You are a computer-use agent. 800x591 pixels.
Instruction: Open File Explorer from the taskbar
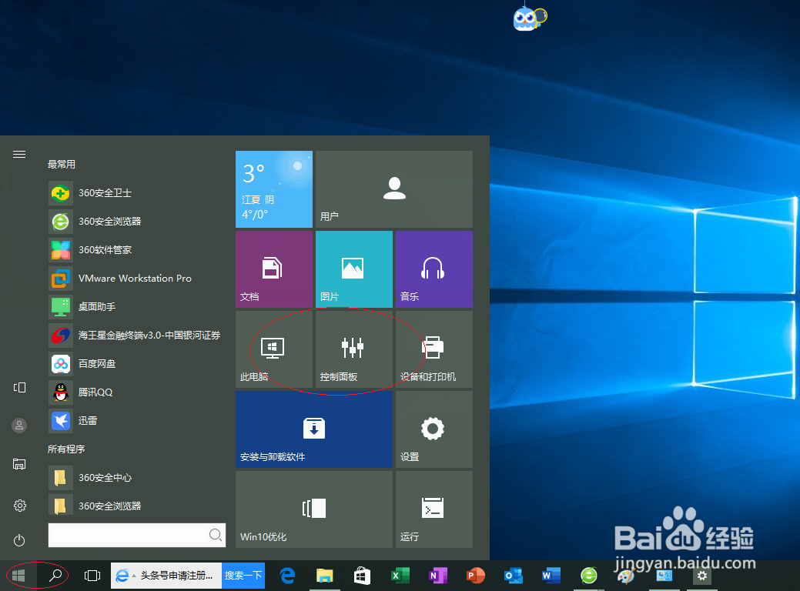324,576
